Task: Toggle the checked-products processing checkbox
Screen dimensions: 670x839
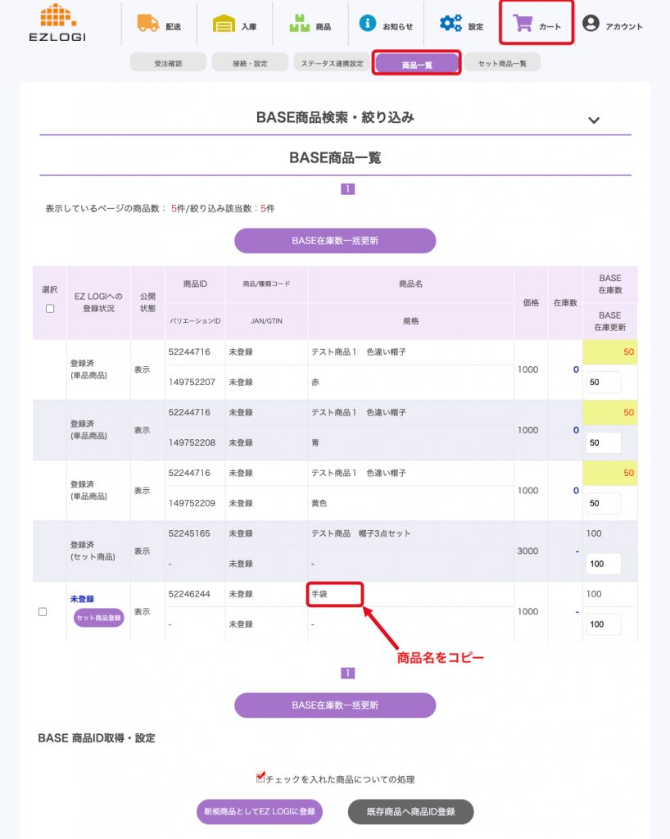Action: pyautogui.click(x=261, y=777)
